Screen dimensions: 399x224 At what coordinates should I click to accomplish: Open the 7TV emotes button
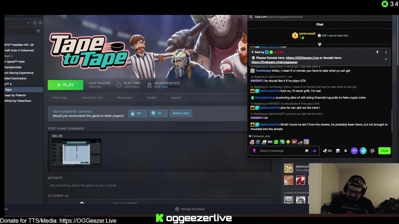[x=354, y=151]
